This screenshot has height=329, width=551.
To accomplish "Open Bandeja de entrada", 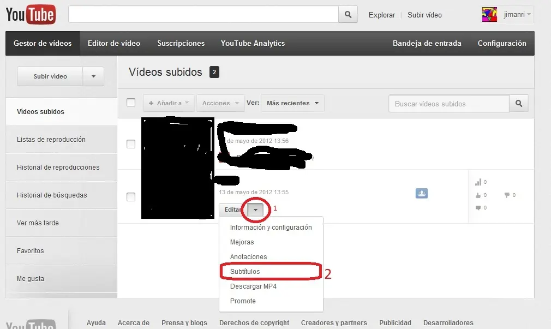I will click(427, 43).
